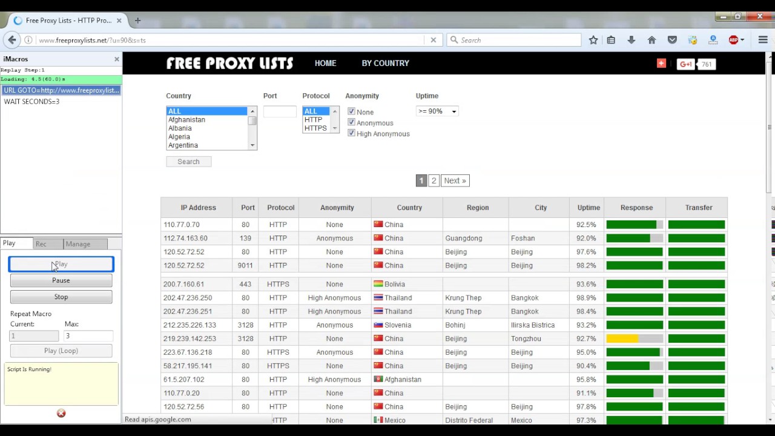Bookmark this page with the star icon
This screenshot has height=436, width=775.
pyautogui.click(x=593, y=40)
